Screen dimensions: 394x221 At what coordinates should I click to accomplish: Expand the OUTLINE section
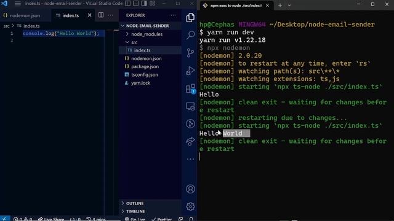[x=150, y=203]
